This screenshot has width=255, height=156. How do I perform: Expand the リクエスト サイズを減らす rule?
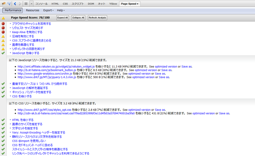28,28
